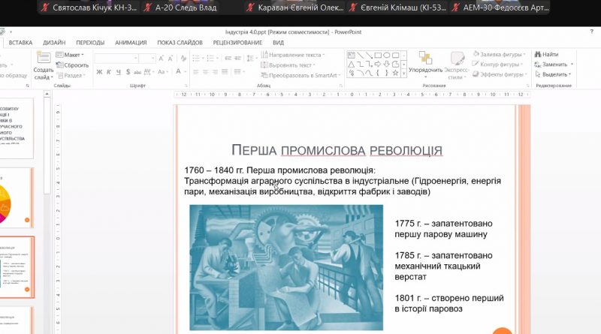601x334 pixels.
Task: Align text left
Action: [196, 72]
